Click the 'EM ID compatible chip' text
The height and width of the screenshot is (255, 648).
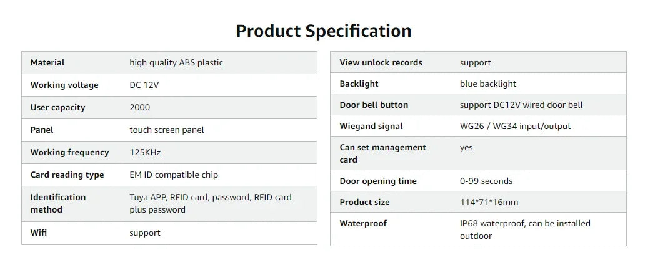click(174, 175)
